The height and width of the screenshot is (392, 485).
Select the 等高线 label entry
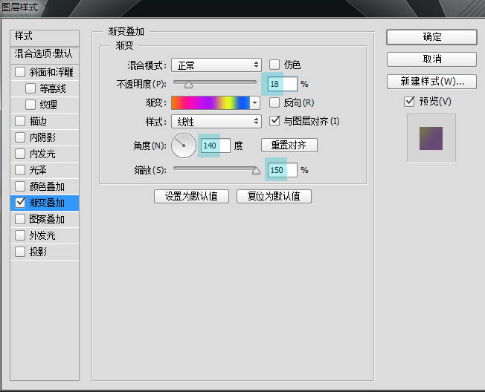click(x=53, y=88)
